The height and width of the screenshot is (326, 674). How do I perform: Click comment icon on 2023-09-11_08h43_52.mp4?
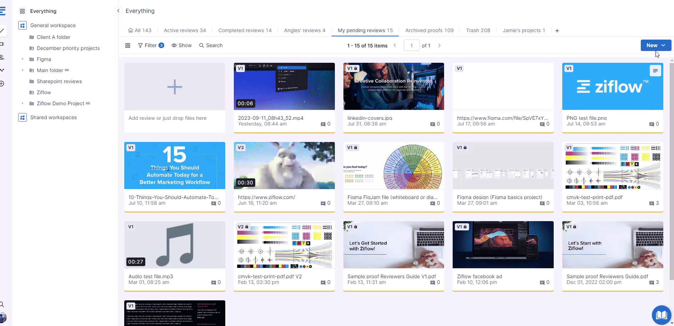click(x=323, y=124)
